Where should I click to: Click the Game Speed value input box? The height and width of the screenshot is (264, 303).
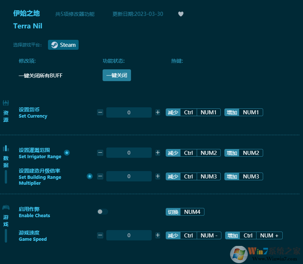[x=129, y=235]
